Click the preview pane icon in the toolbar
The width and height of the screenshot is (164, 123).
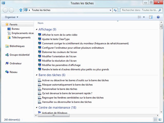(151, 17)
